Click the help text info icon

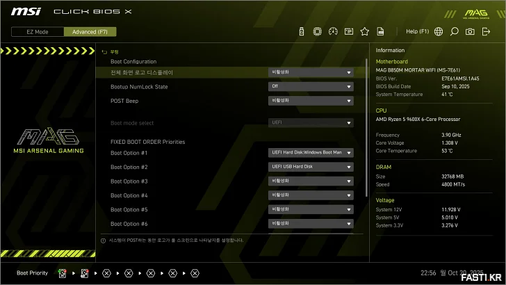pos(104,241)
